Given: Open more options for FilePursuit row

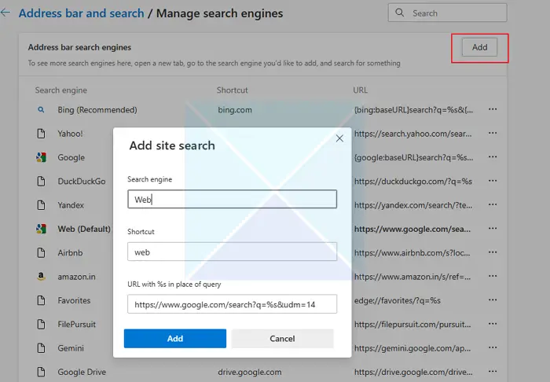Looking at the screenshot, I should coord(493,324).
